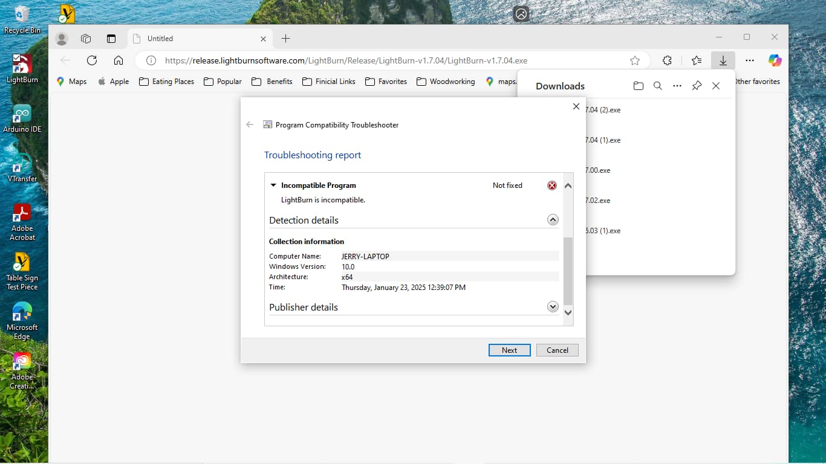
Task: Open Microsoft Edge desktop shortcut
Action: click(x=22, y=321)
